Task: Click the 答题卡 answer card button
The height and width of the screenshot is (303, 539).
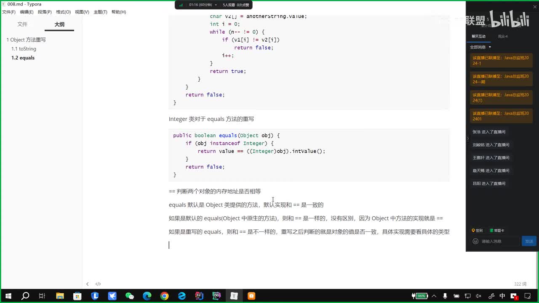Action: pyautogui.click(x=496, y=231)
